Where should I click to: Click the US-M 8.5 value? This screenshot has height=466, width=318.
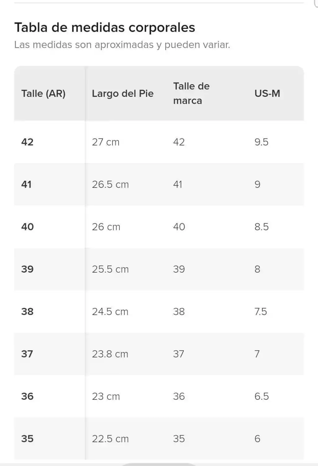[x=261, y=227]
